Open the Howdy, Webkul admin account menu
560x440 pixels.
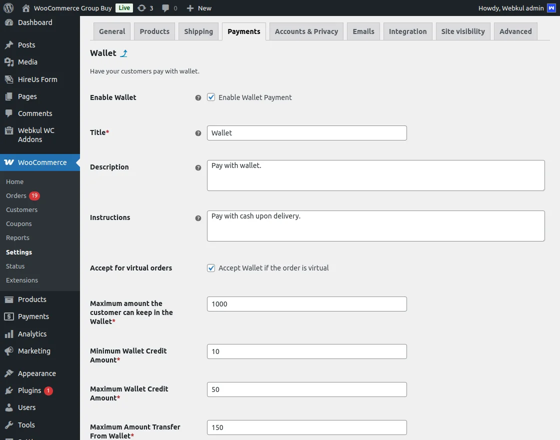512,7
